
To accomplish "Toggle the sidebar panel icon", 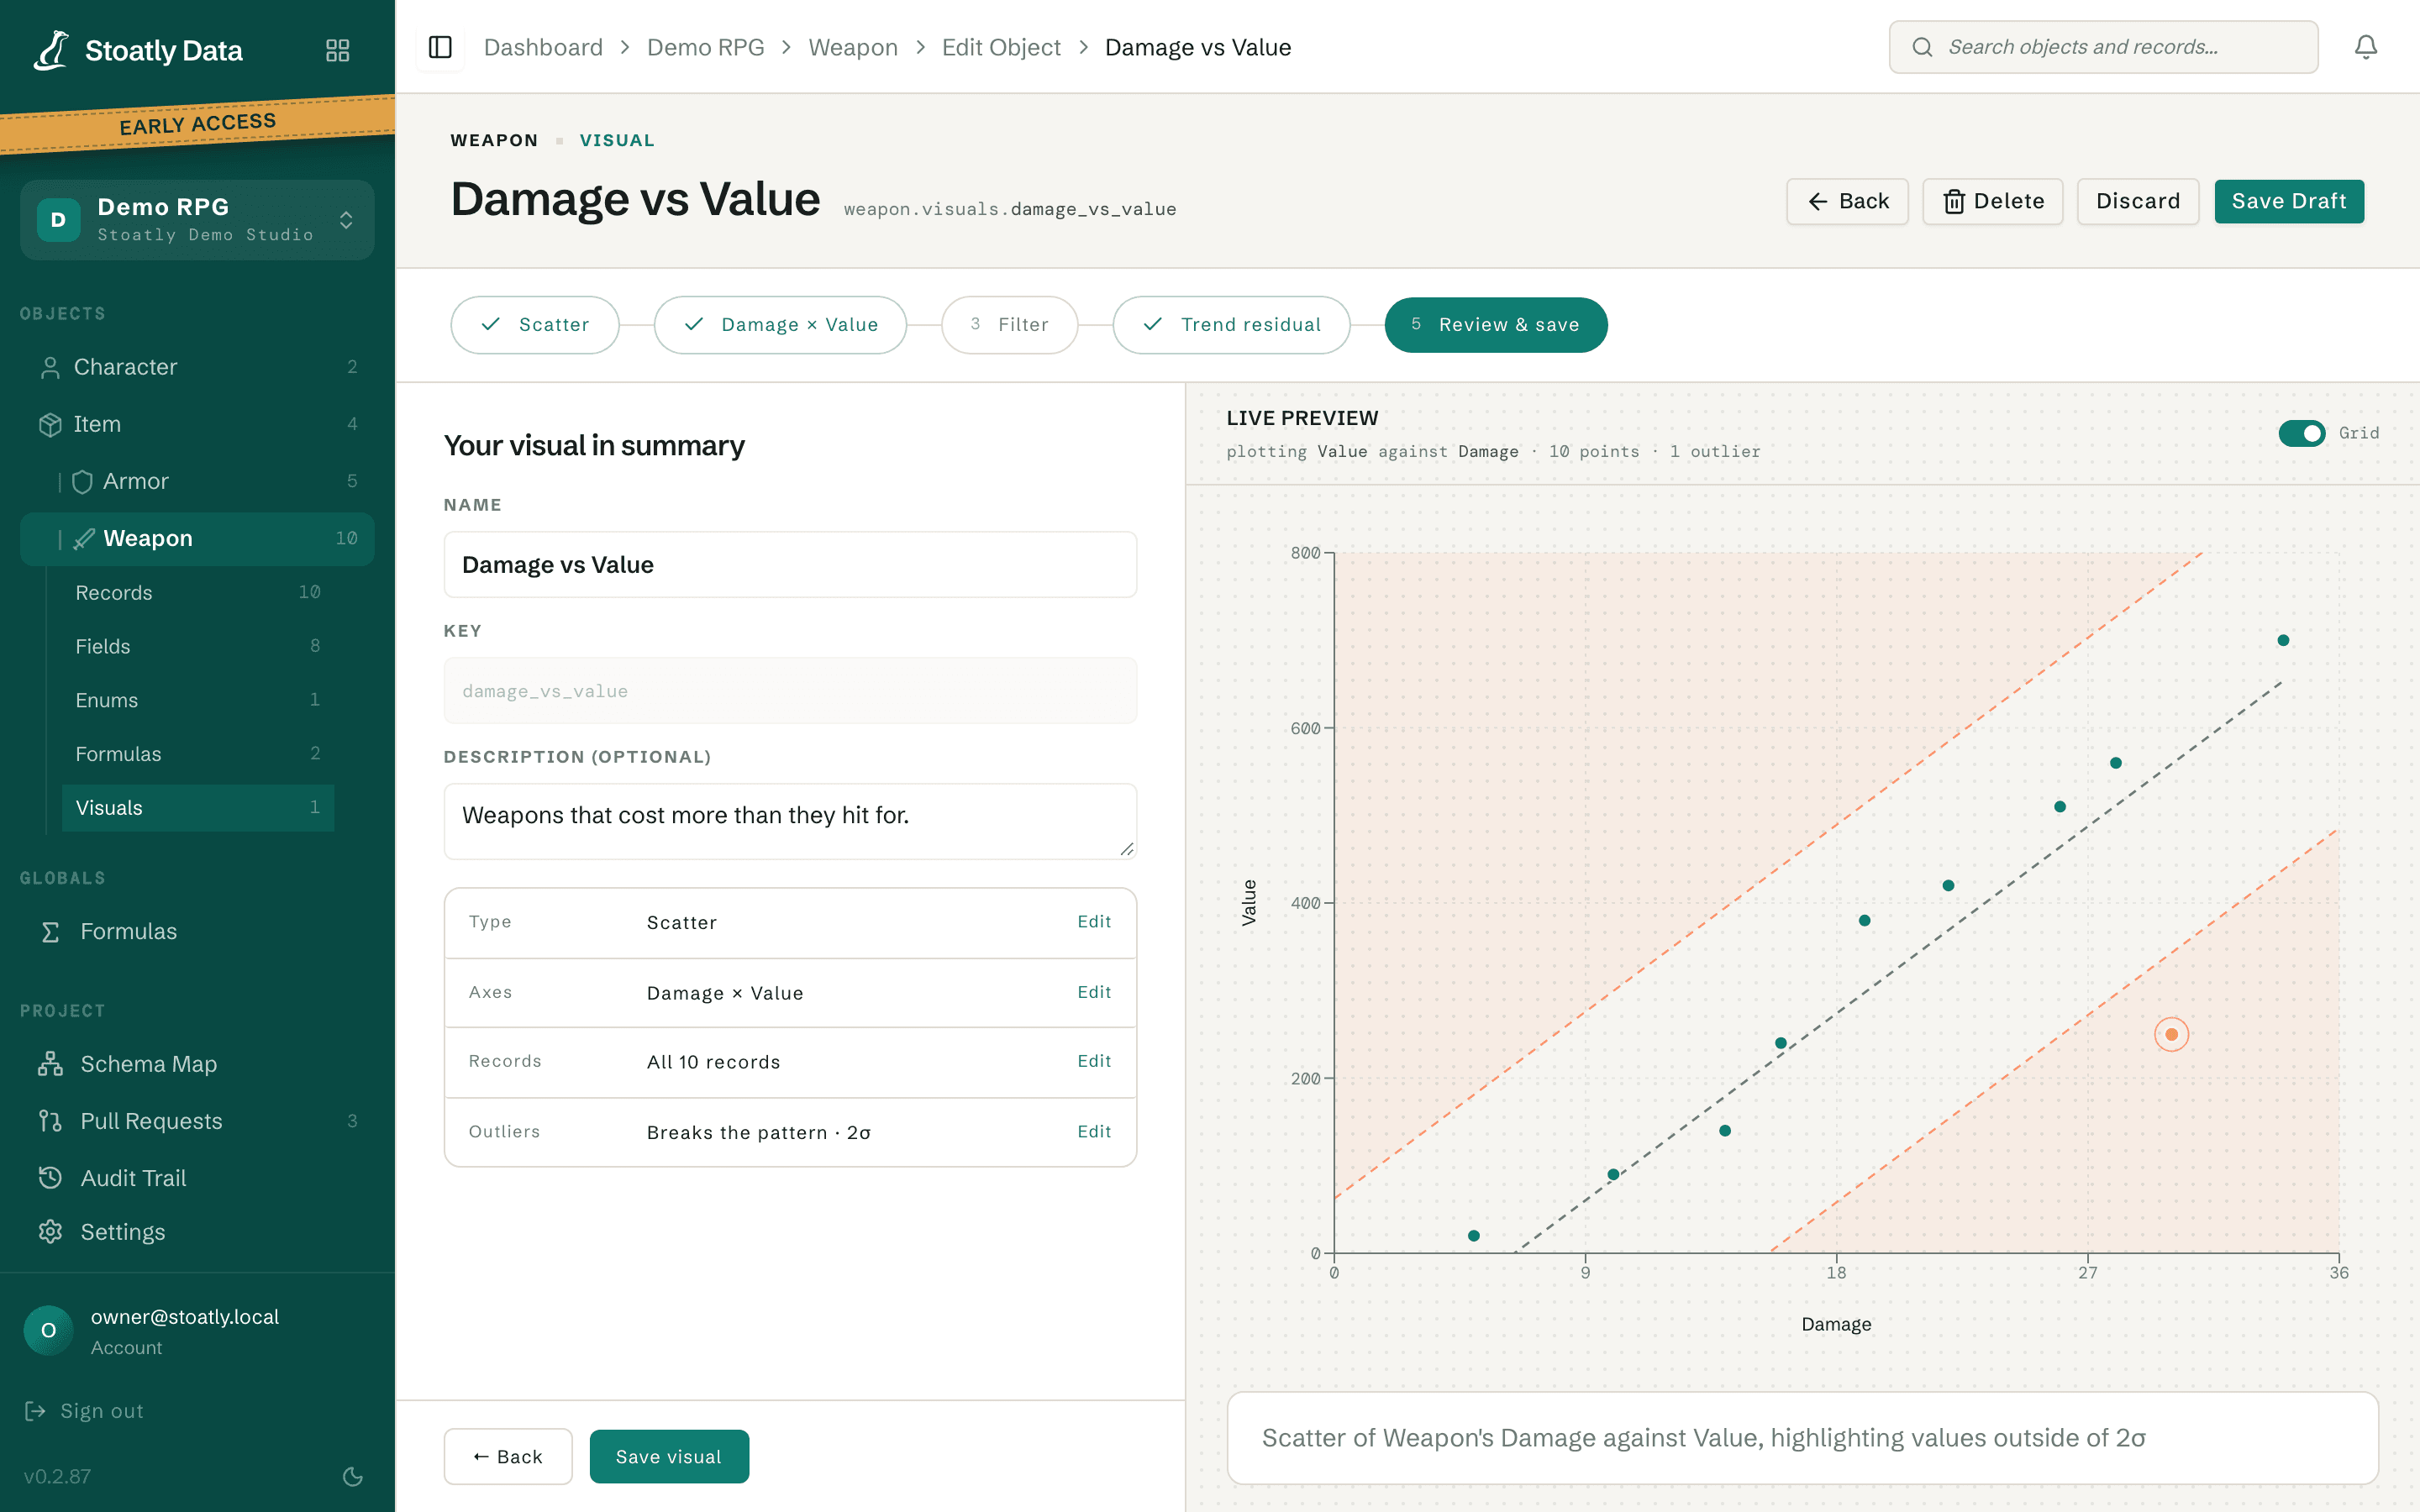I will [x=440, y=47].
